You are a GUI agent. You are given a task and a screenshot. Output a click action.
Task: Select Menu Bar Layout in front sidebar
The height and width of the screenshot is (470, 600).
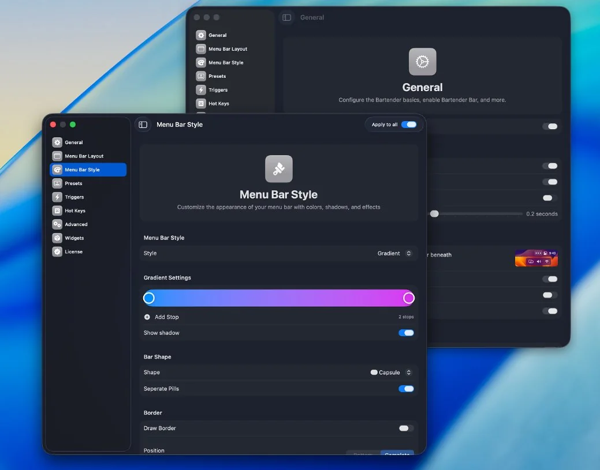pyautogui.click(x=88, y=156)
